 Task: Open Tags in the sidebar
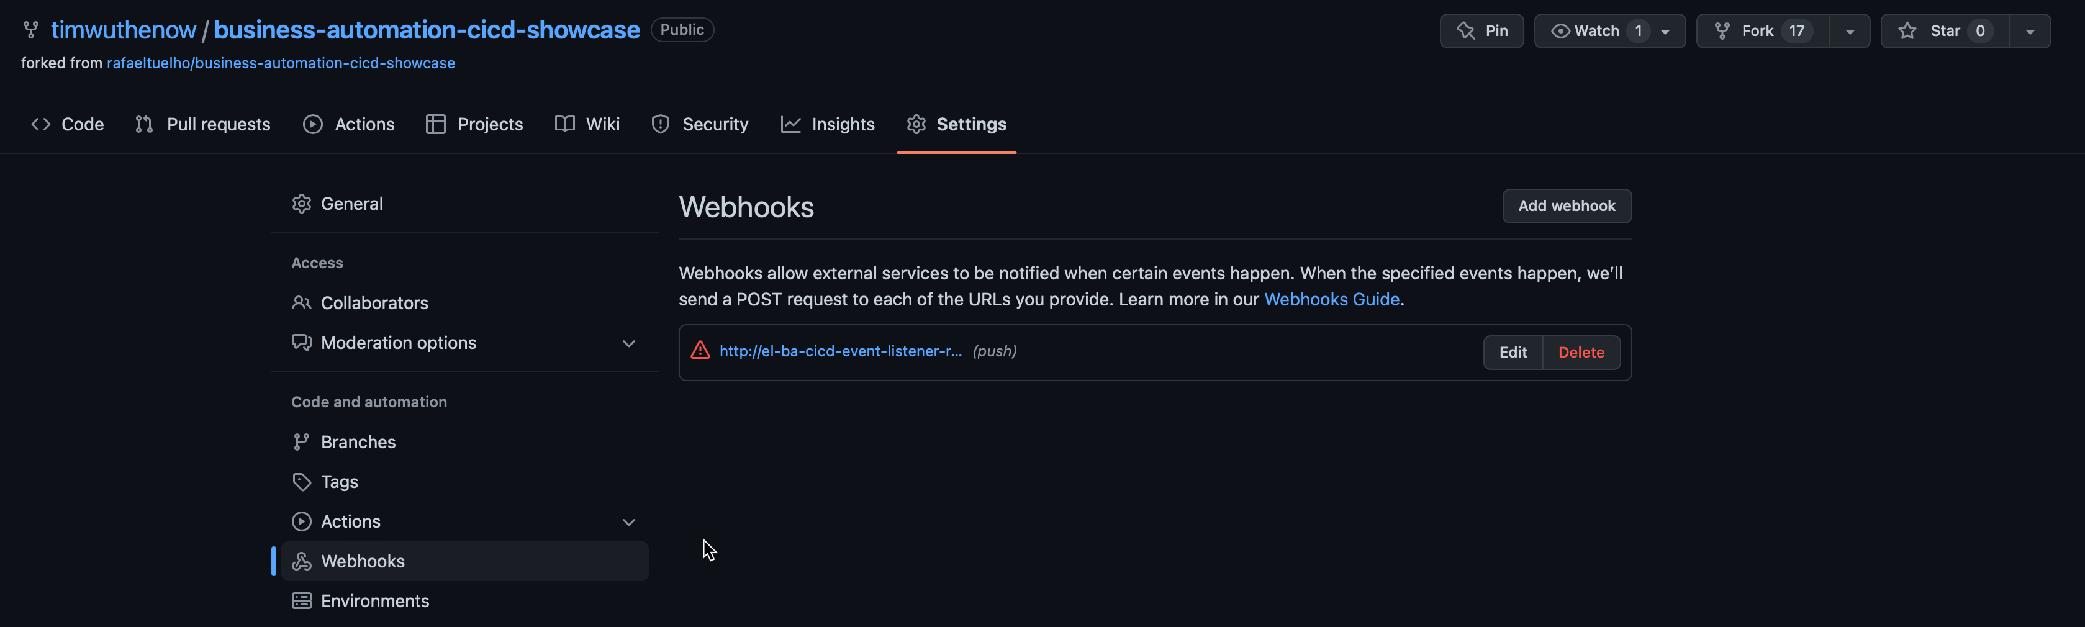[466, 481]
